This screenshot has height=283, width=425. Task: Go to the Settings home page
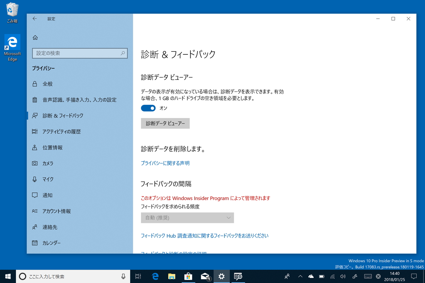point(35,37)
